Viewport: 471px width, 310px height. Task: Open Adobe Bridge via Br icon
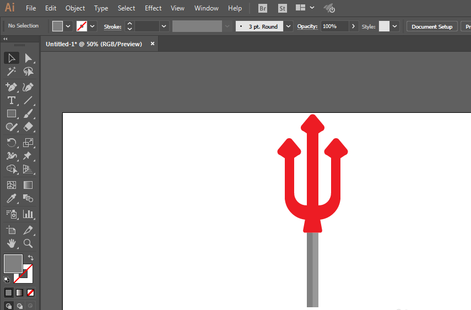263,8
